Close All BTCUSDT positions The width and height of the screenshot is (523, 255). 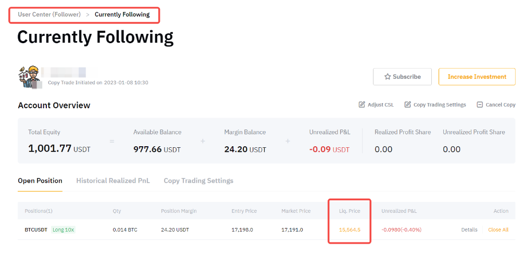pyautogui.click(x=498, y=229)
